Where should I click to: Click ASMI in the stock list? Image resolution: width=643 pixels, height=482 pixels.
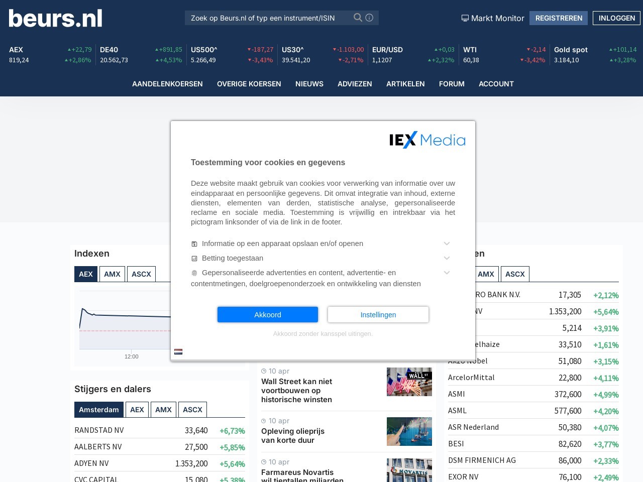(x=457, y=394)
